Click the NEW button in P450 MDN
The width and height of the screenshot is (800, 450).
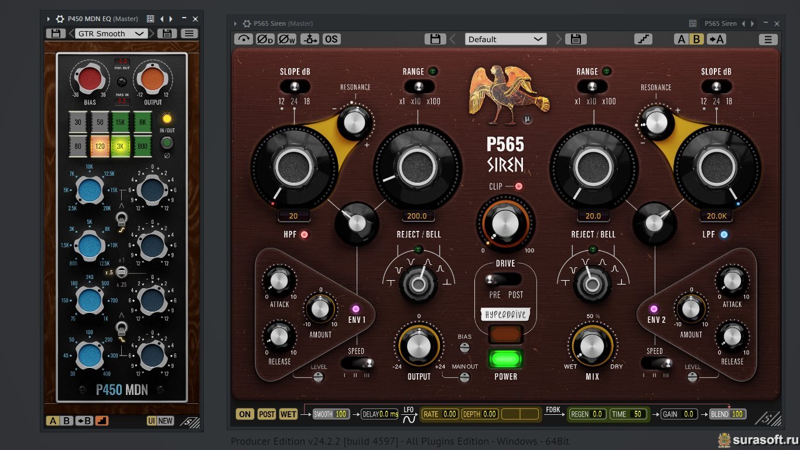[x=166, y=421]
